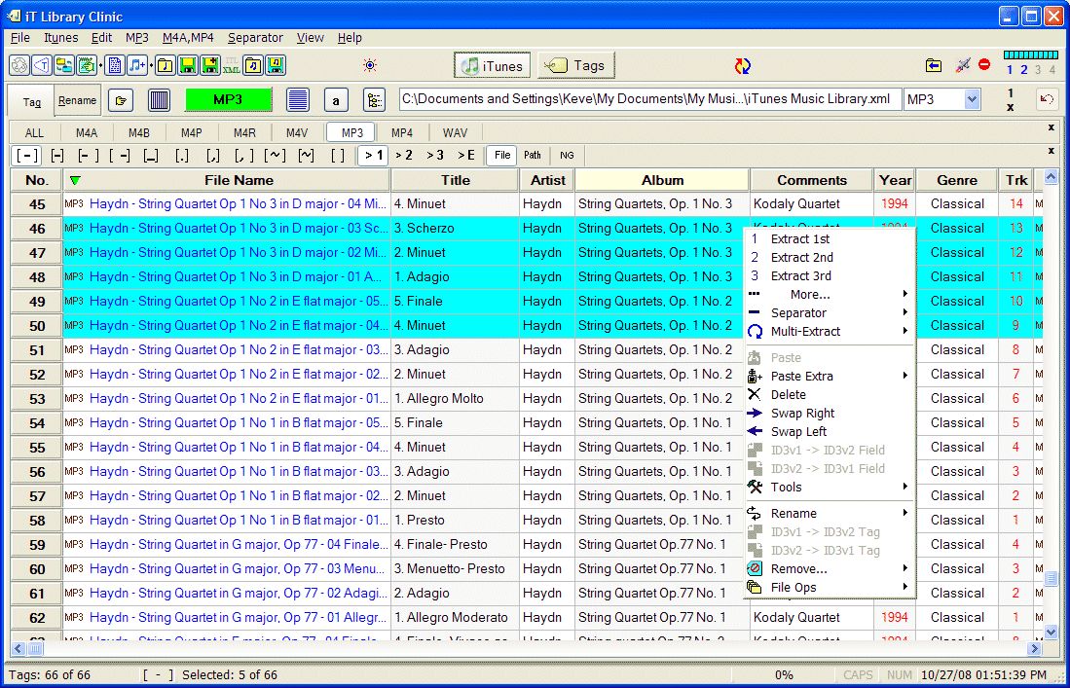
Task: Expand the Paste Extra submenu
Action: [x=830, y=376]
